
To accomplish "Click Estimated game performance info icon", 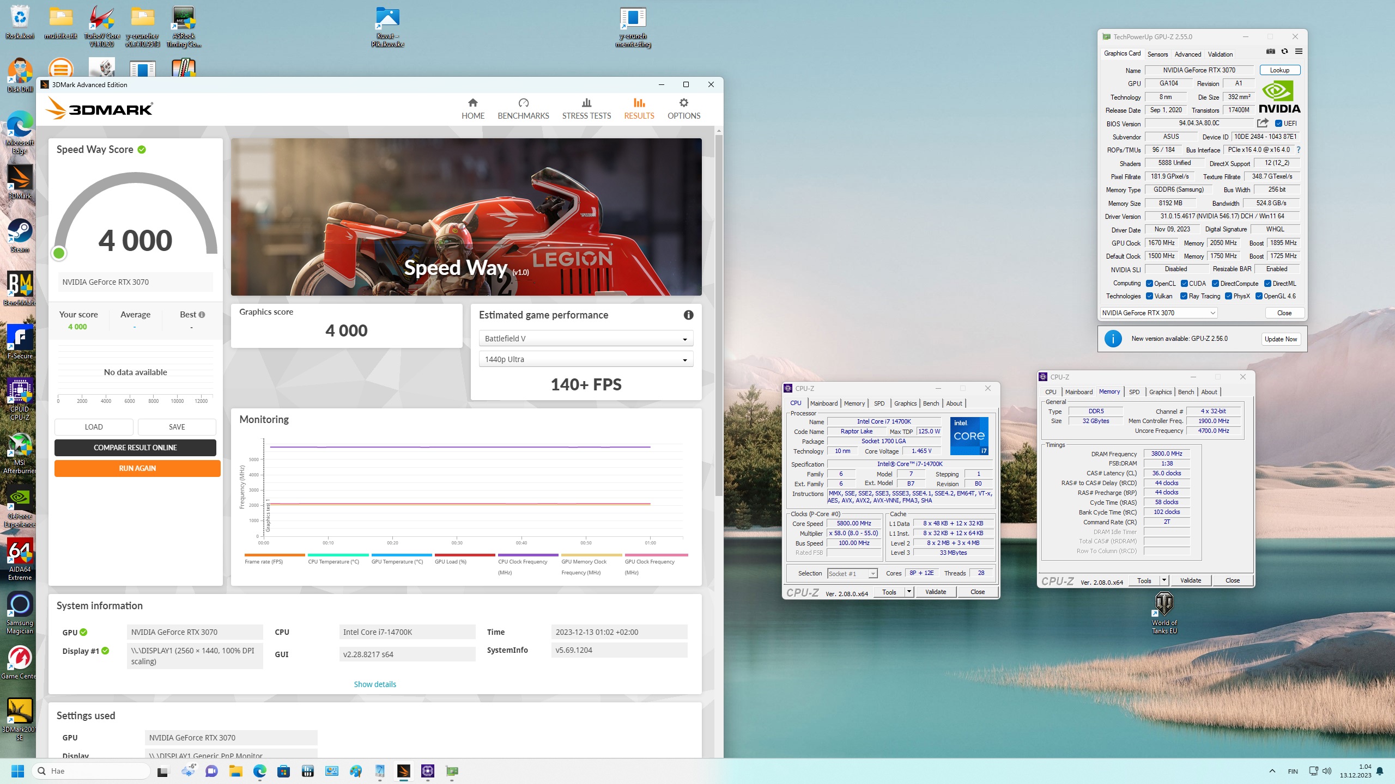I will 688,315.
